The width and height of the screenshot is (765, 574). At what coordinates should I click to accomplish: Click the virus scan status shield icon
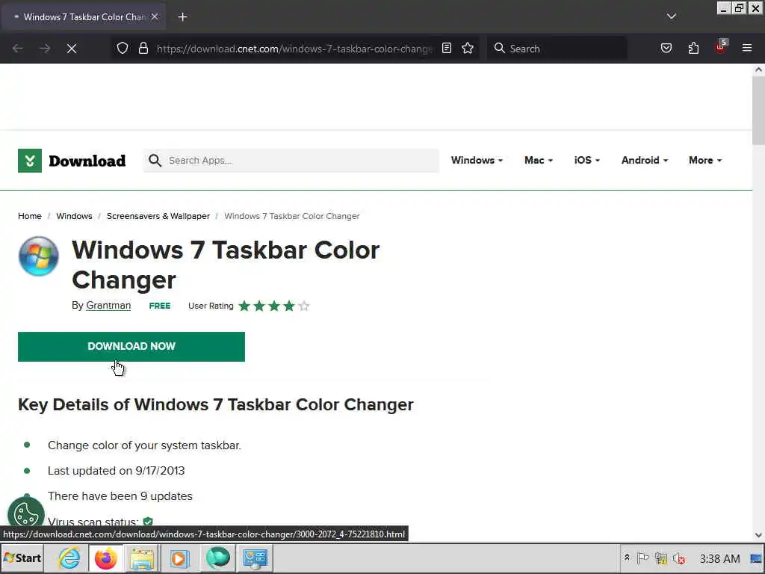point(148,521)
